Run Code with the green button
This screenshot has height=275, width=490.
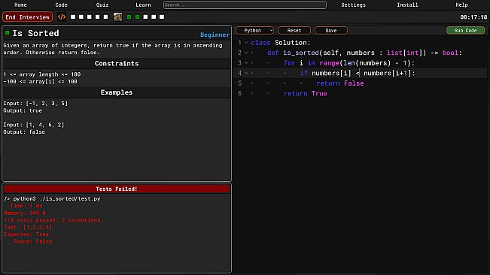point(465,30)
